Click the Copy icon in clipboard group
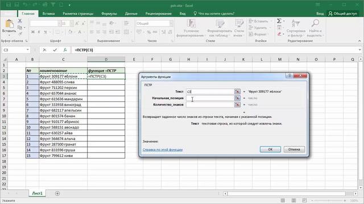 coord(20,28)
